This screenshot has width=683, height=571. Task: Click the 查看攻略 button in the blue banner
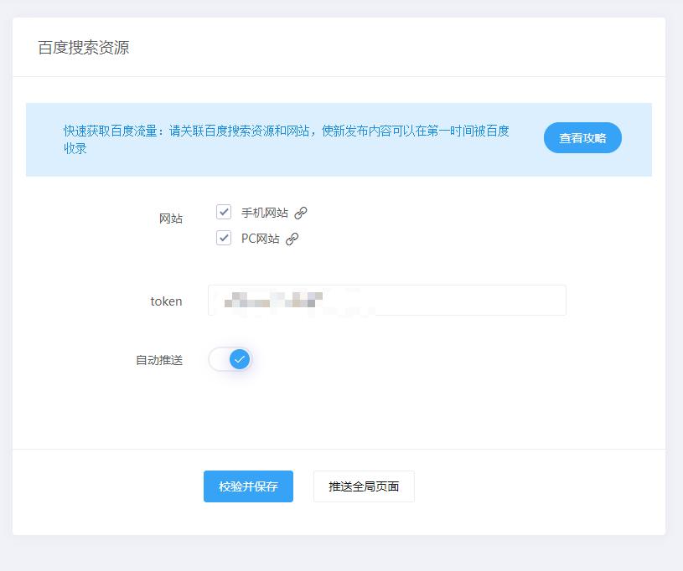582,137
